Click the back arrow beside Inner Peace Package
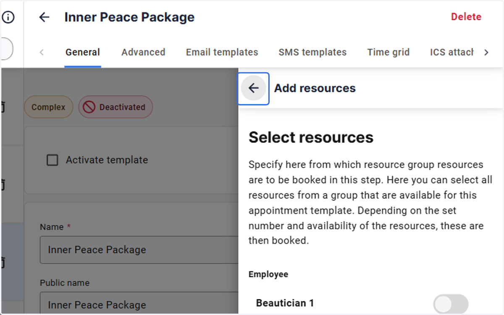Screen dimensions: 504x315 click(x=44, y=17)
